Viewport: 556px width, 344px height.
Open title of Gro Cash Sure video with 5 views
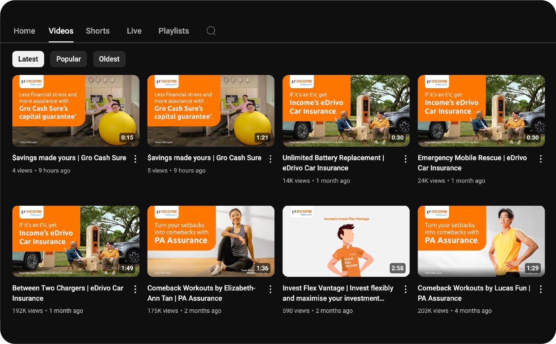click(204, 158)
